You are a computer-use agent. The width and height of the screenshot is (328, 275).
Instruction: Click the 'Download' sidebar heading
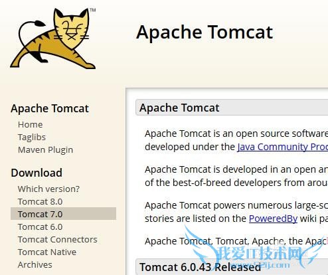click(37, 173)
